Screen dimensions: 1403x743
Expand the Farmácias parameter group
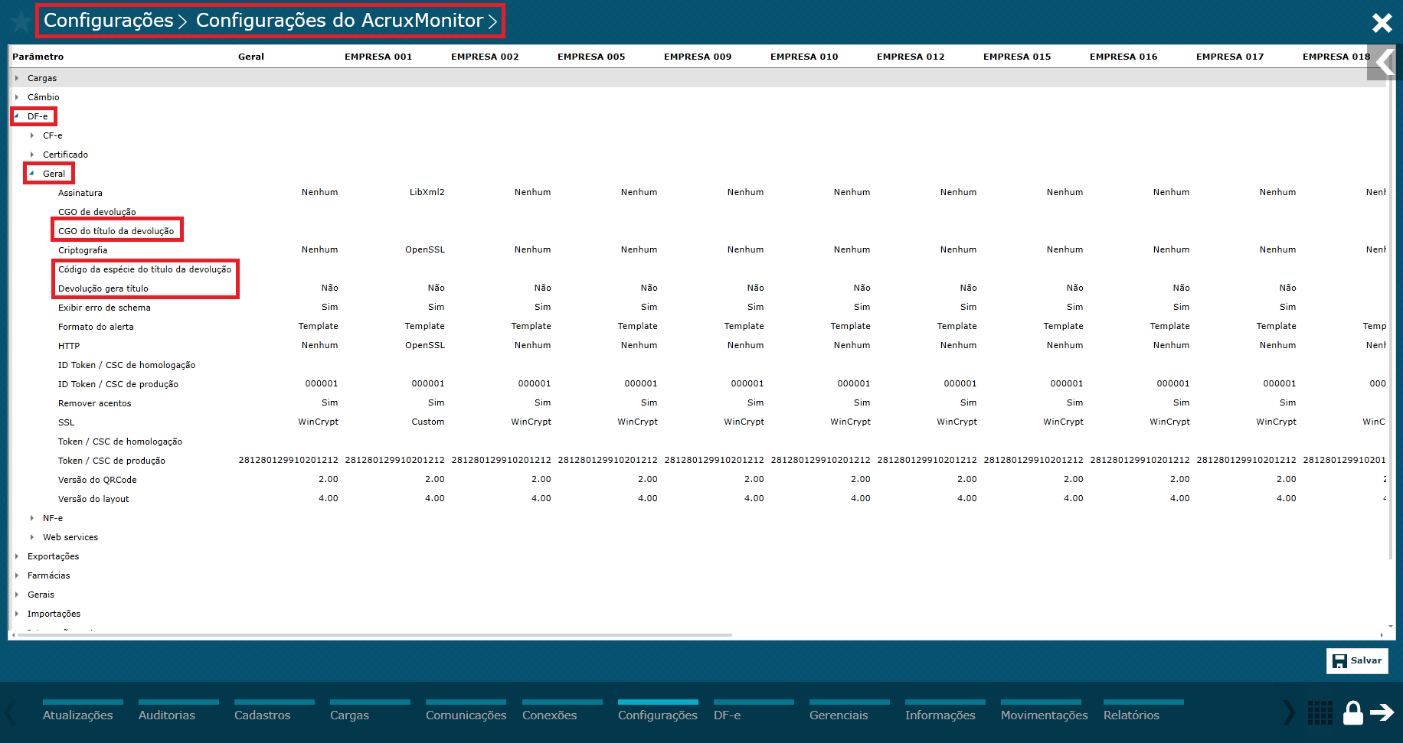(17, 575)
